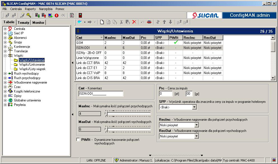
Task: Click the new blank record icon
Action: 102,22
